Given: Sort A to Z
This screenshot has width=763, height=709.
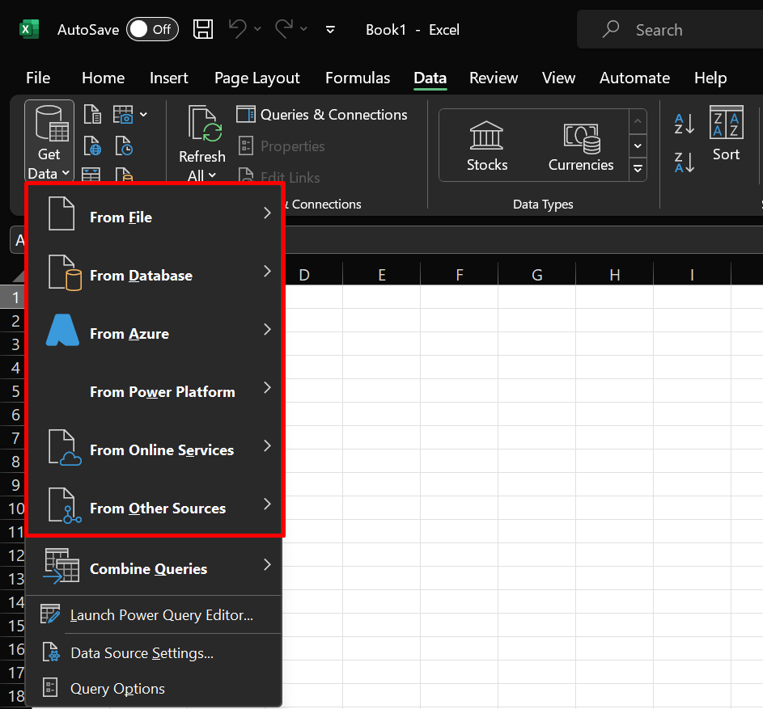Looking at the screenshot, I should coord(684,123).
